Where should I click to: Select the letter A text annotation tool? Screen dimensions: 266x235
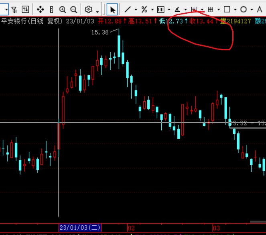(260, 9)
